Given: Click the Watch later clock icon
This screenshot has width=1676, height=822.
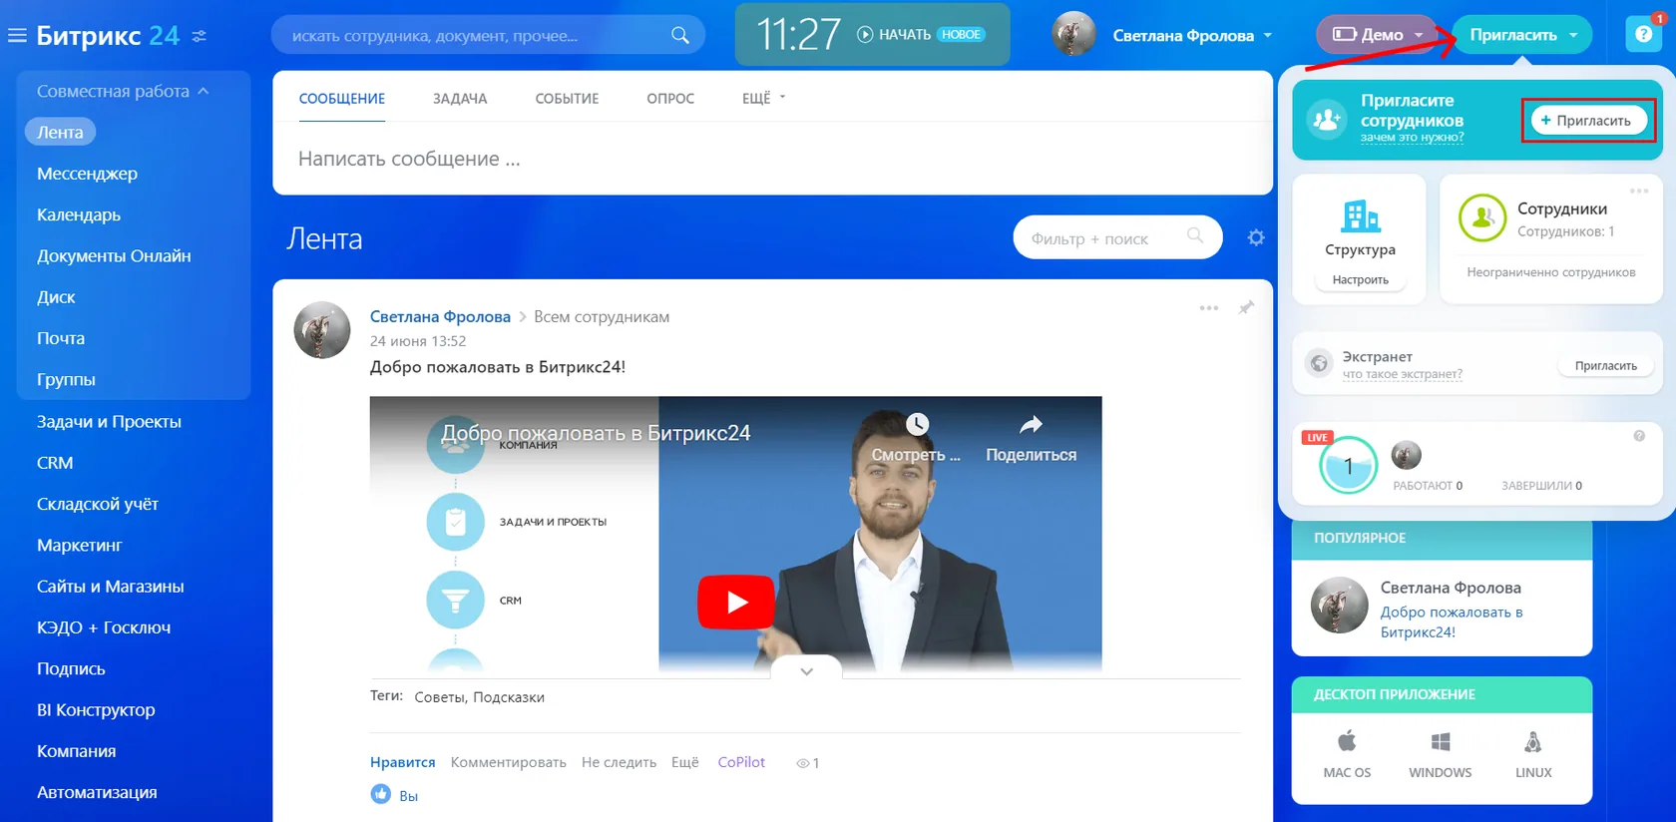Looking at the screenshot, I should [917, 424].
